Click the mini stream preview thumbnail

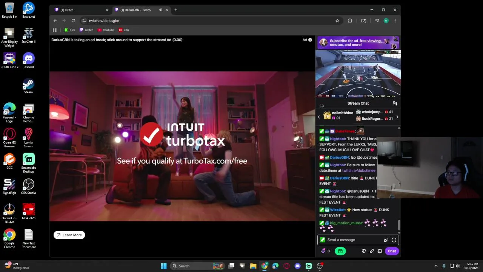click(358, 74)
